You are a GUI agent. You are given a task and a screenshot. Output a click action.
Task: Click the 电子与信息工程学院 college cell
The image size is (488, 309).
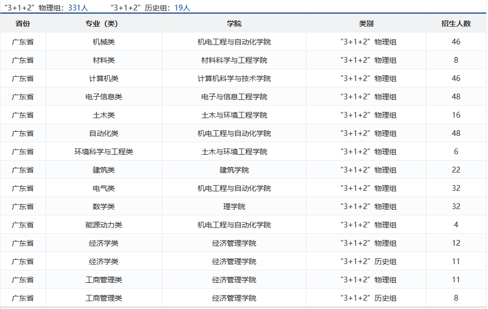point(234,97)
